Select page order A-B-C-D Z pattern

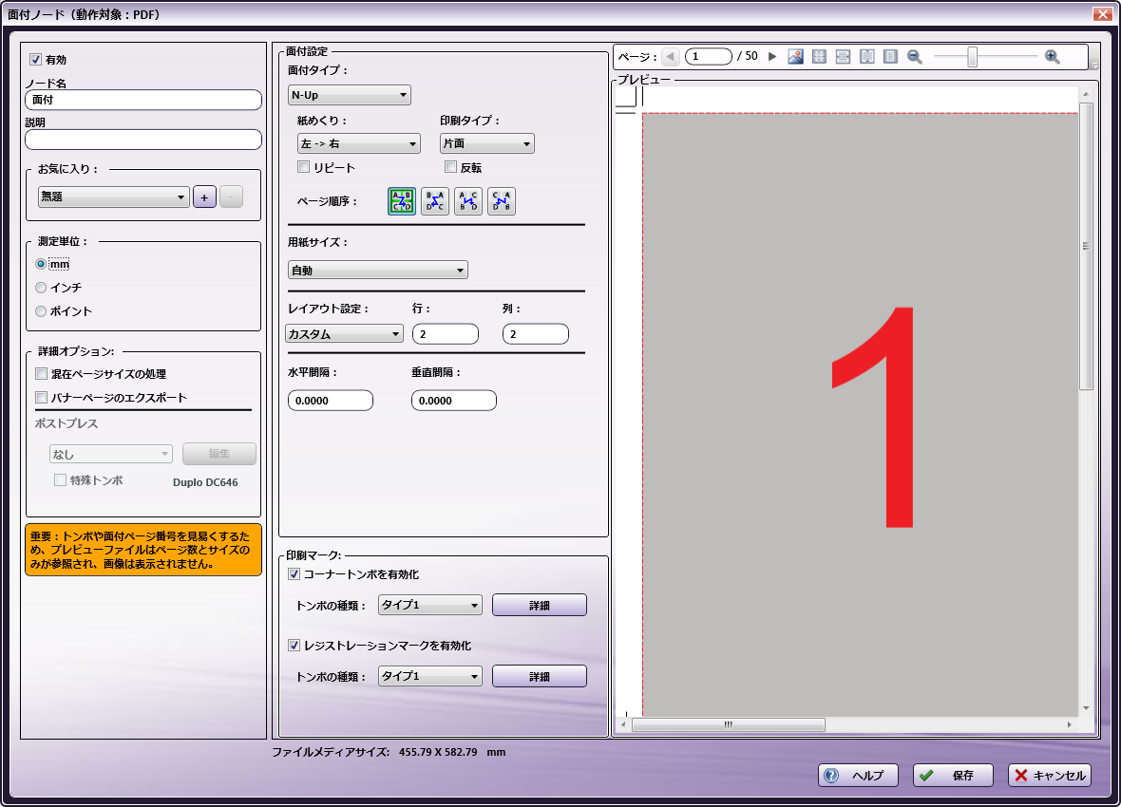(x=402, y=201)
